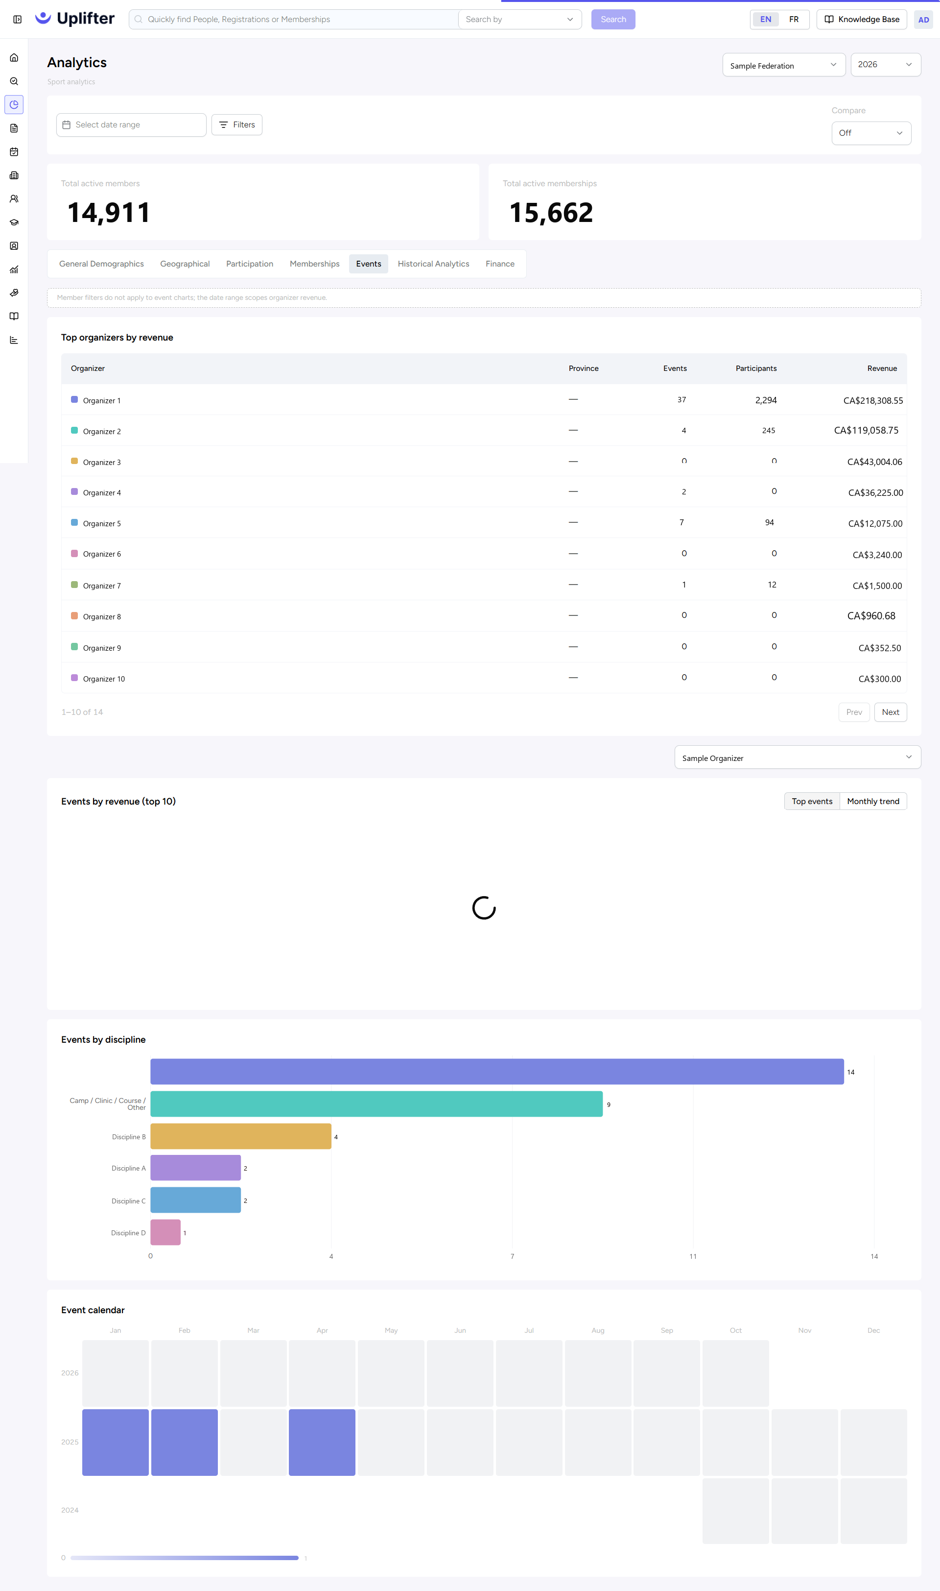Open the building sidebar icon
The height and width of the screenshot is (1591, 940).
pyautogui.click(x=14, y=175)
